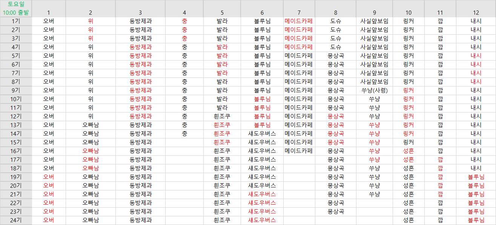Click row label 9기
Screen dimensions: 496x225
point(16,90)
